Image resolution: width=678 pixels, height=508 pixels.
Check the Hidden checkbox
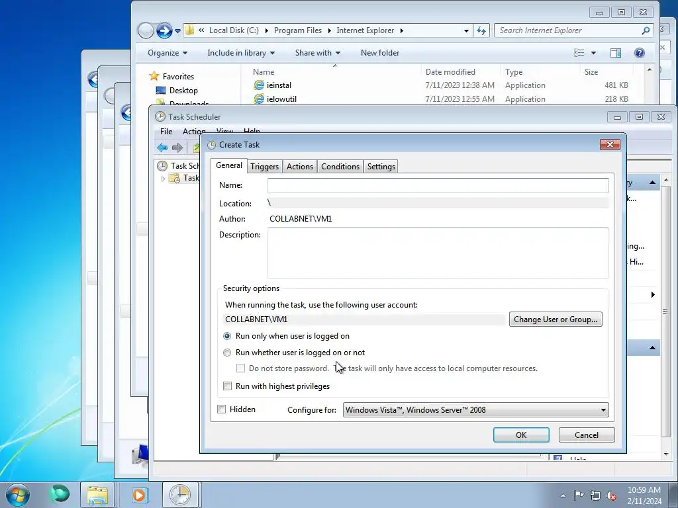tap(221, 409)
